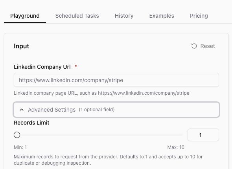Click the circular arrow Reset icon

tap(194, 46)
